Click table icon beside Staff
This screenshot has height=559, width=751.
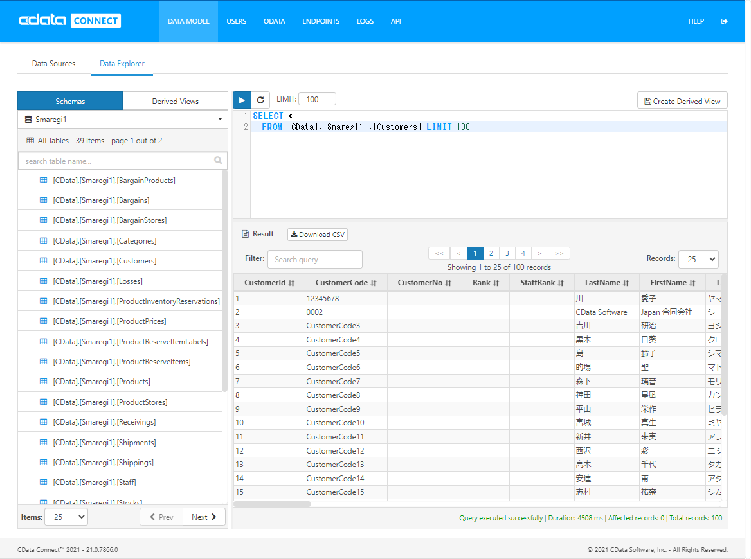[44, 482]
